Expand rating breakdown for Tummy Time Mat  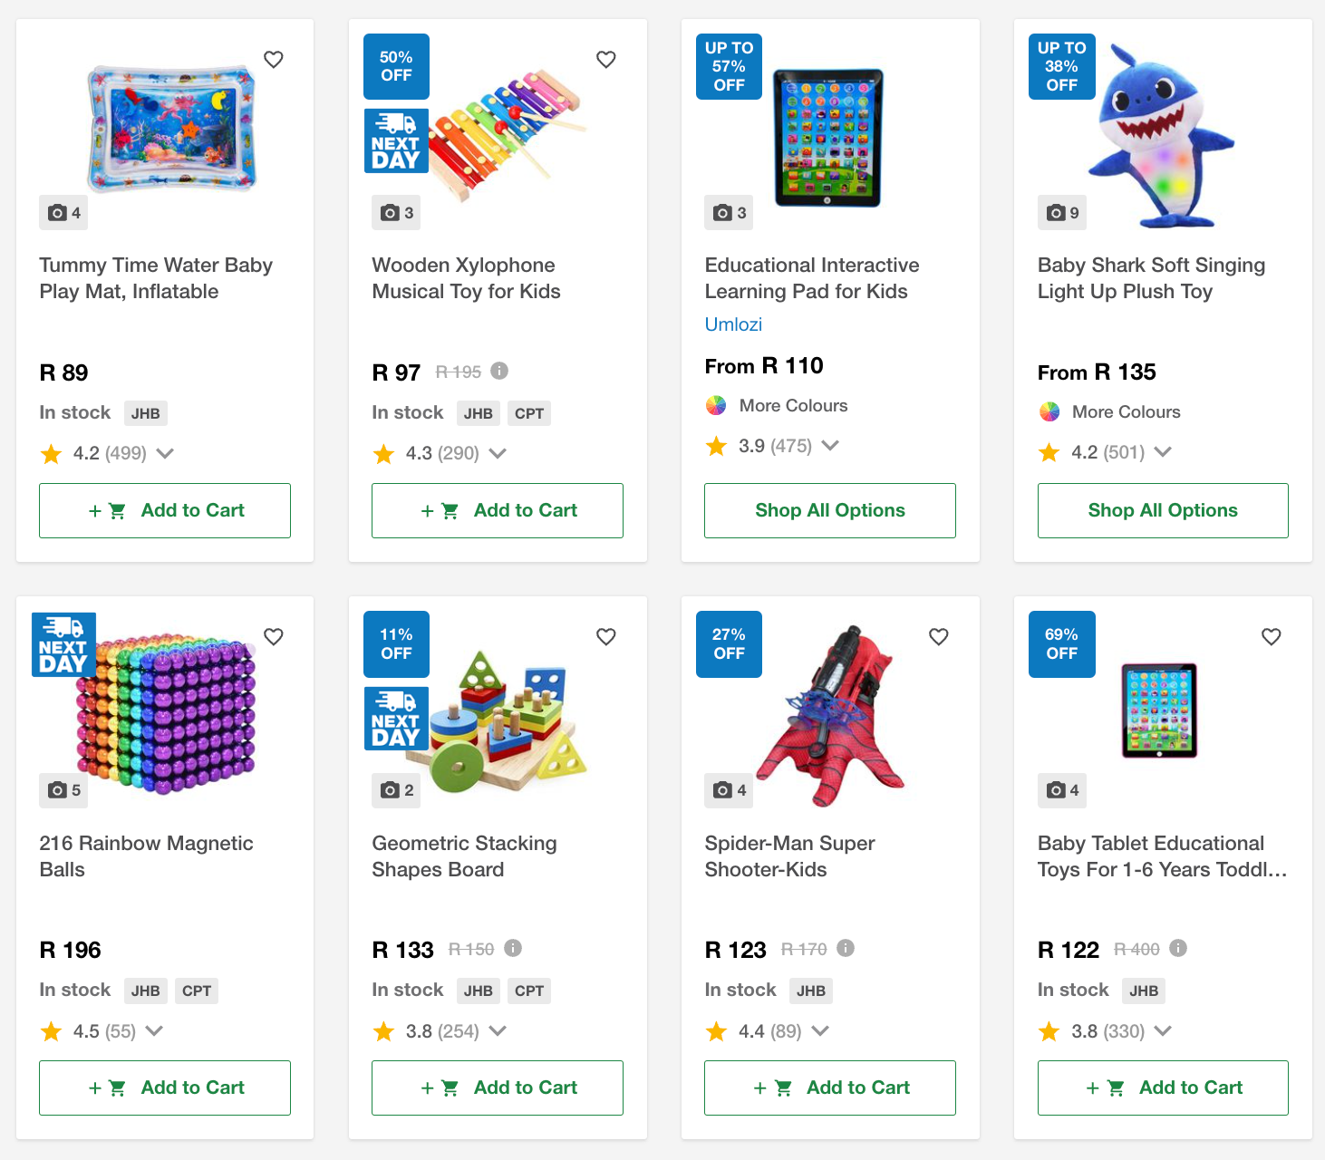pyautogui.click(x=165, y=453)
